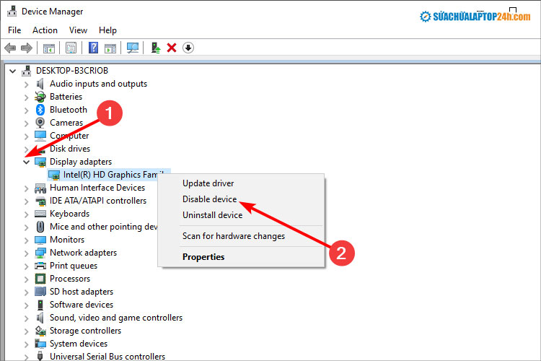541x361 pixels.
Task: Expand the Audio inputs and outputs category
Action: (x=27, y=84)
